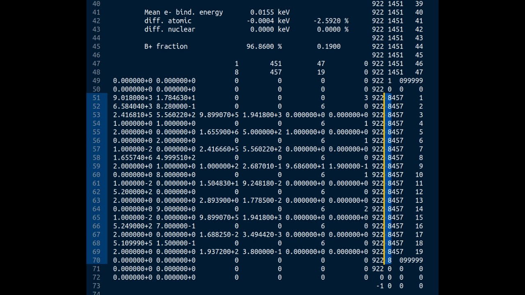Click 8.000000+0 on line 60
525x295 pixels.
[176, 175]
